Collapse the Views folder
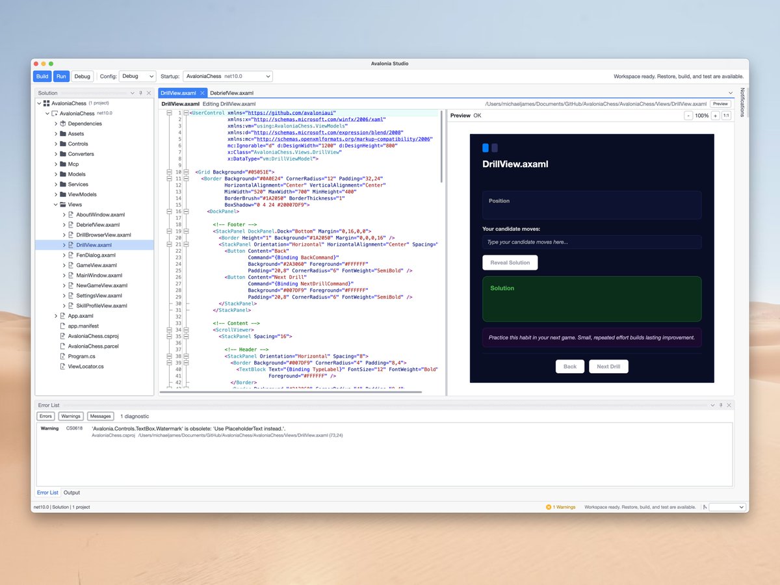780x585 pixels. pyautogui.click(x=55, y=205)
